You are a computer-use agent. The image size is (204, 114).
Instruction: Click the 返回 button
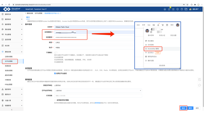tap(197, 108)
